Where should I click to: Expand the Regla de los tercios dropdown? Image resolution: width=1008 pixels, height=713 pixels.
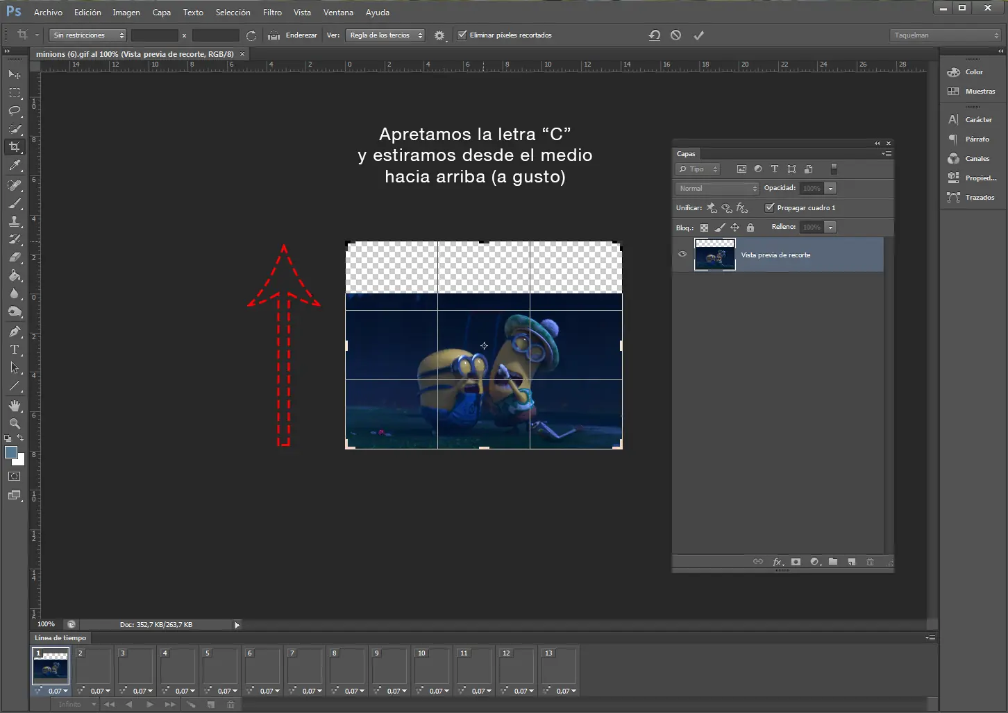(385, 35)
